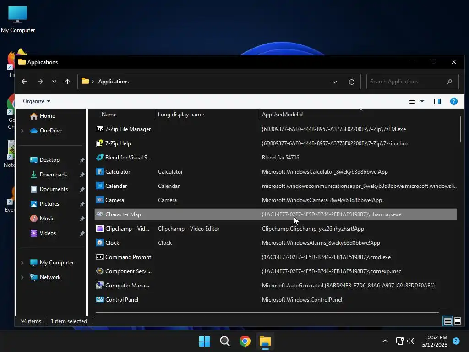Select the Blend for Visual Studio icon
Screen dimensions: 469x352
99,158
